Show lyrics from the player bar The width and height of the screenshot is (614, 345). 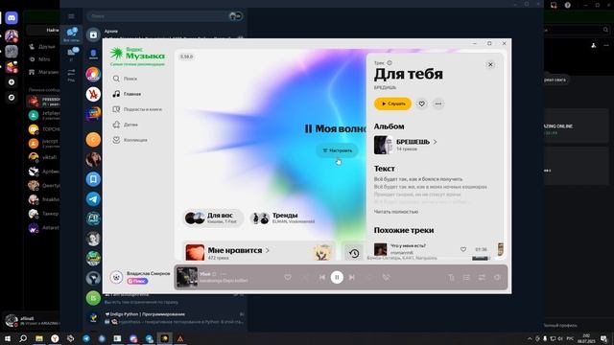(x=451, y=277)
